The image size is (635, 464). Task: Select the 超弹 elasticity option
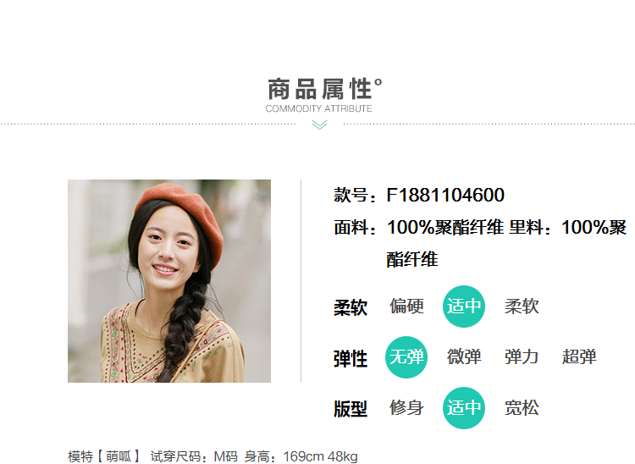click(579, 357)
